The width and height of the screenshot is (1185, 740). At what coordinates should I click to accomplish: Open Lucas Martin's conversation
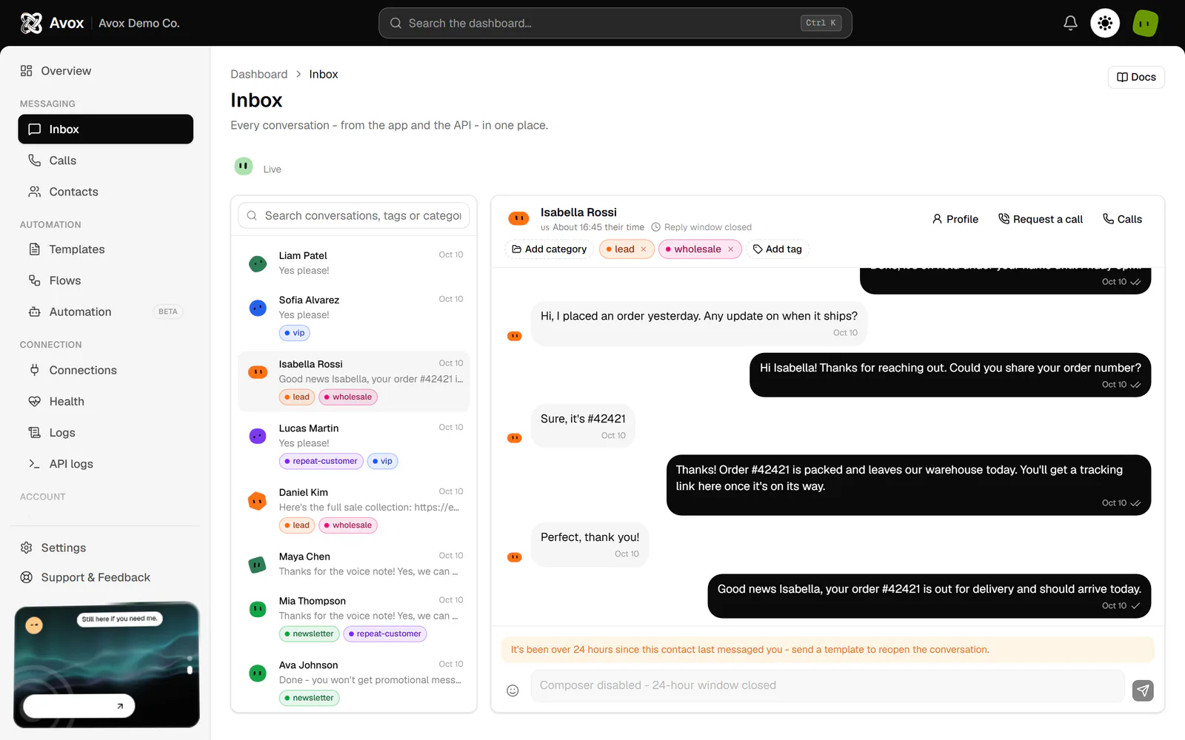pos(354,445)
